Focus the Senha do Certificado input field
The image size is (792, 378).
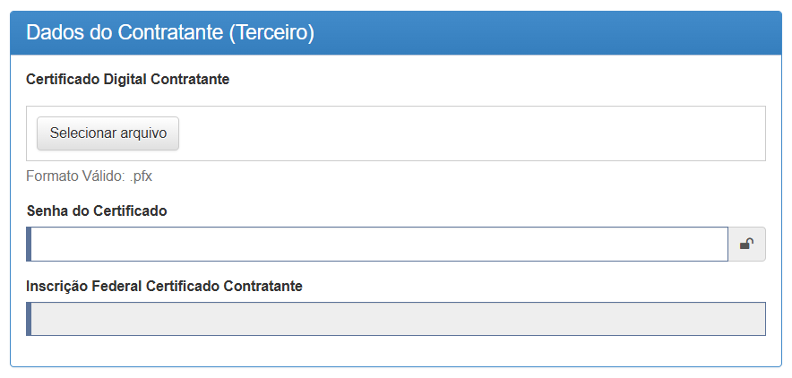378,244
